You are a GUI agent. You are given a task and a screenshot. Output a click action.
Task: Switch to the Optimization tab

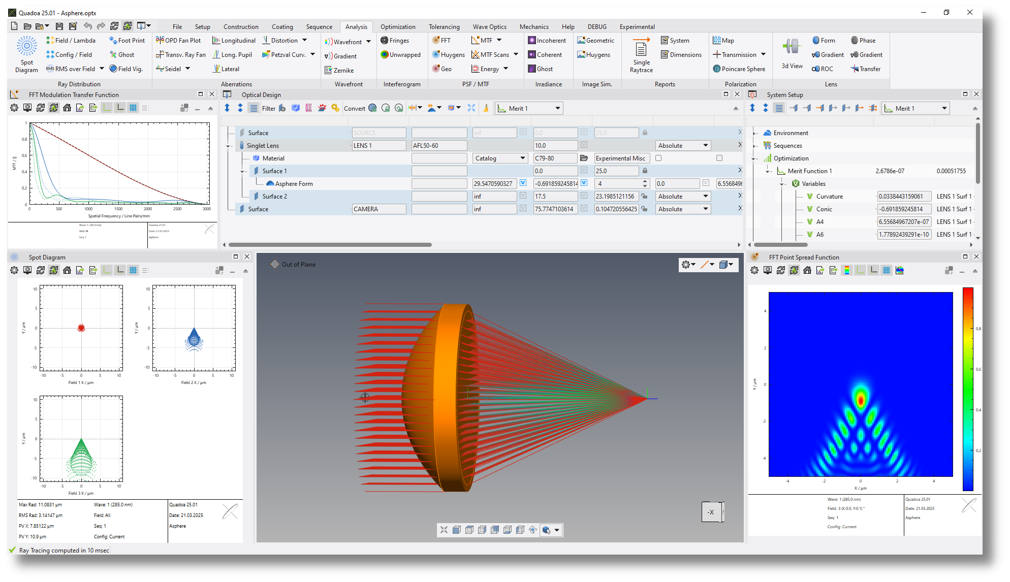(x=398, y=26)
